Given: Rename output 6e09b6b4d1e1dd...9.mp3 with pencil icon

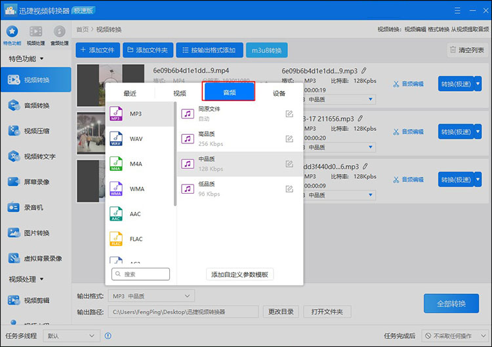Looking at the screenshot, I should (x=363, y=71).
